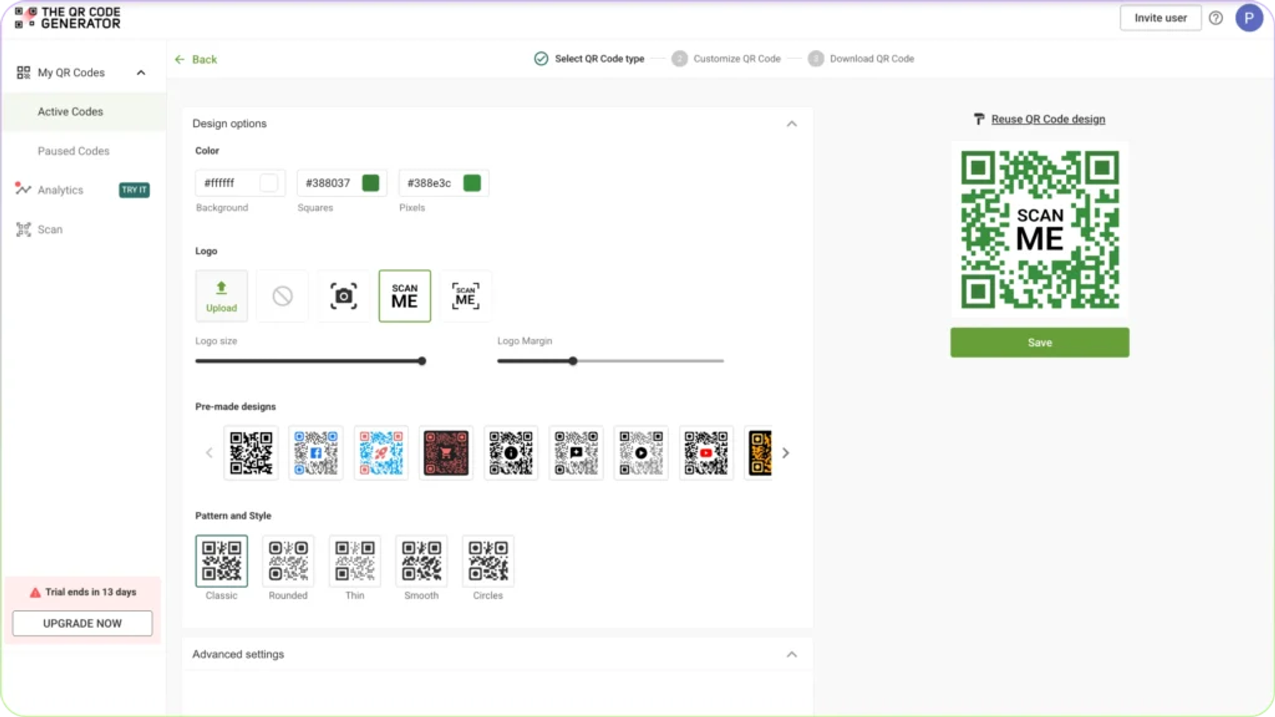1275x717 pixels.
Task: Open Scan in sidebar
Action: pyautogui.click(x=50, y=229)
